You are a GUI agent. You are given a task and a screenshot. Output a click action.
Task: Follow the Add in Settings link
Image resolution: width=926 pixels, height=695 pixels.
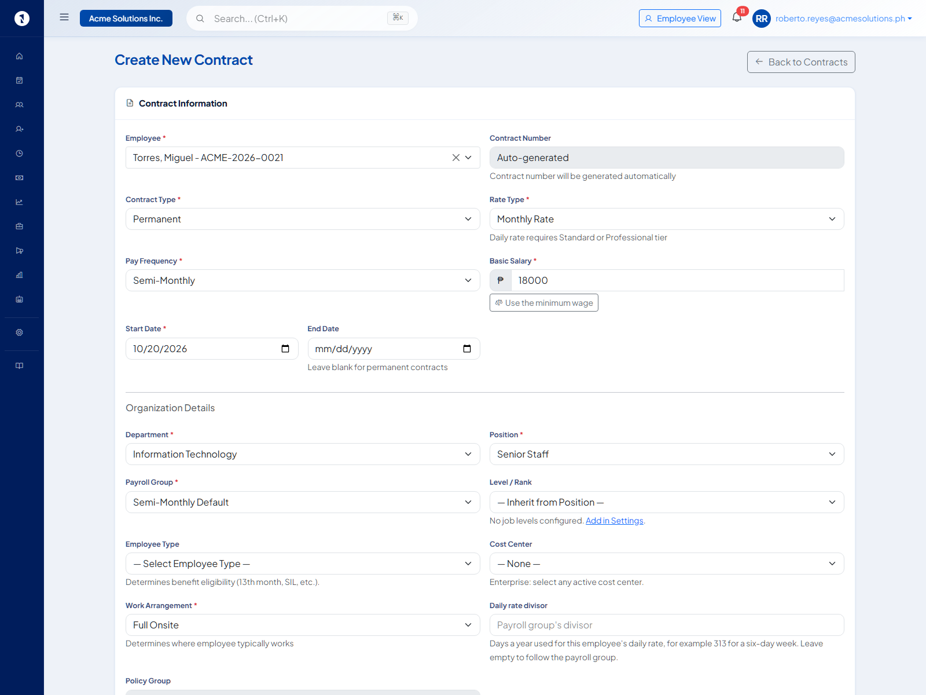(x=615, y=521)
